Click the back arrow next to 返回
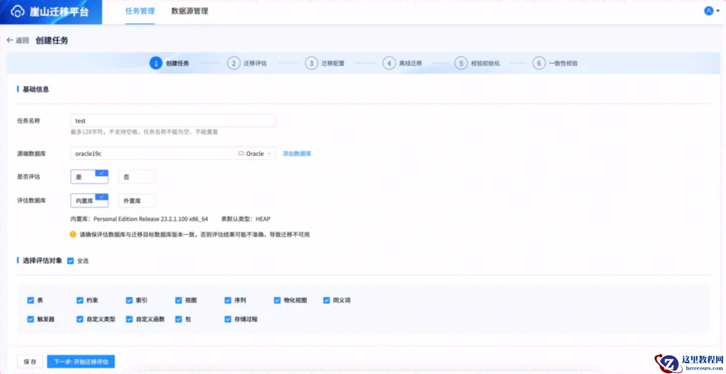This screenshot has width=726, height=374. click(x=10, y=41)
